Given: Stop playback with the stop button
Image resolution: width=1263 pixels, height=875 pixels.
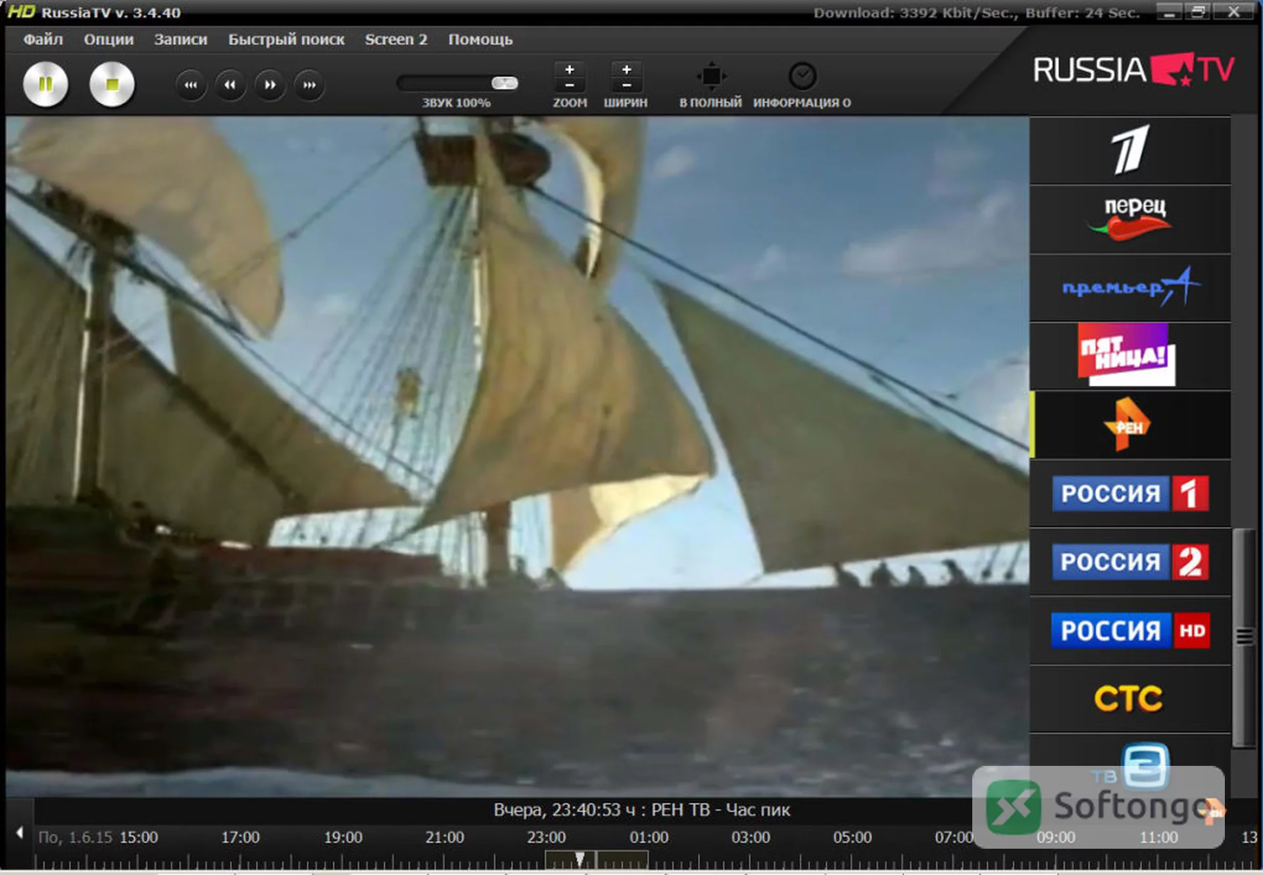Looking at the screenshot, I should (112, 84).
